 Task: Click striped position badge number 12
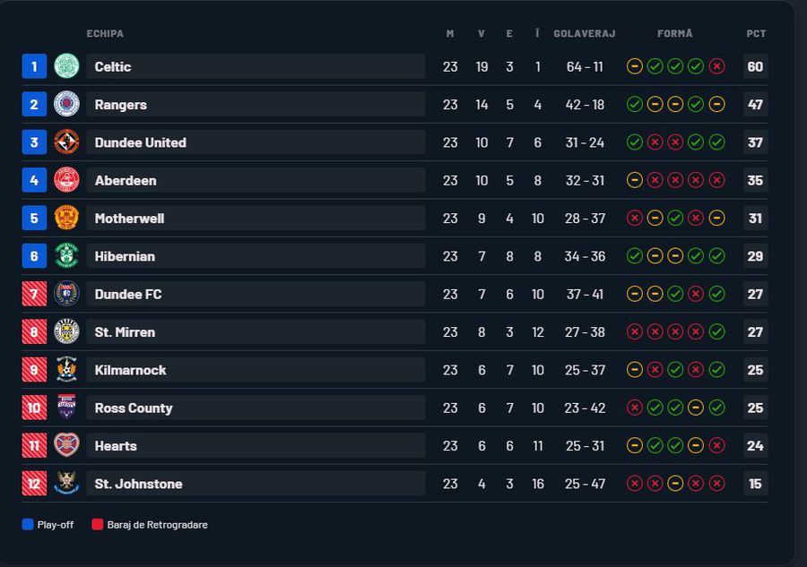[34, 484]
